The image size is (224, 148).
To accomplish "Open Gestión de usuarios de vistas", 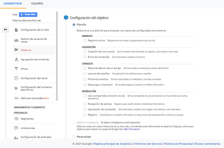I will click(34, 40).
